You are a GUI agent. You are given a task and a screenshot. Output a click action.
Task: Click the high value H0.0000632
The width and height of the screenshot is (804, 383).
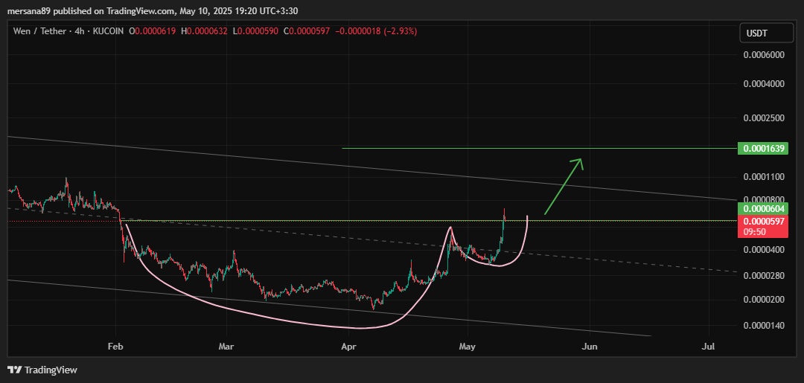(x=204, y=31)
